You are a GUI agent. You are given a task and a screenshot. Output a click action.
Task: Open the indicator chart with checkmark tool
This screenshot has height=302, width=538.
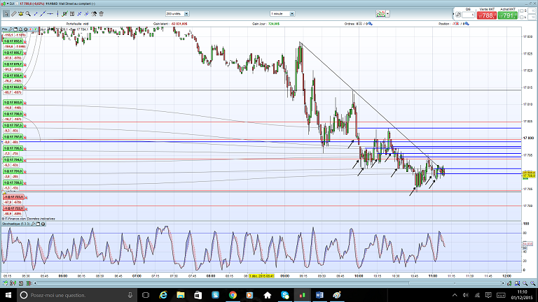(x=64, y=14)
